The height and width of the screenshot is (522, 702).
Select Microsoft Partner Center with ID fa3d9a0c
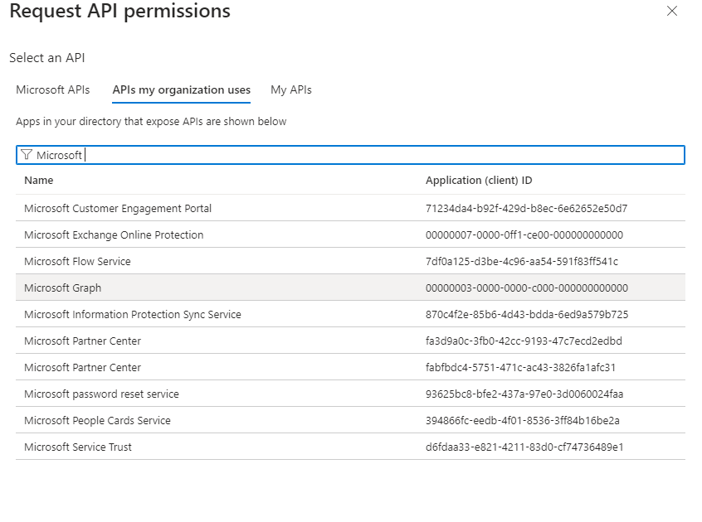pyautogui.click(x=82, y=341)
